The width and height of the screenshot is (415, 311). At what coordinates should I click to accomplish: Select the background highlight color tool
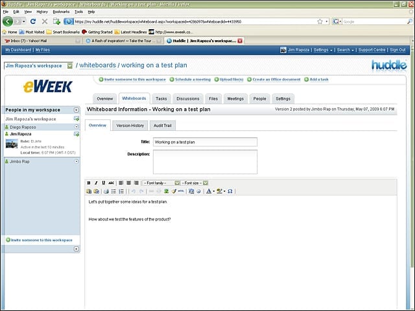point(219,191)
